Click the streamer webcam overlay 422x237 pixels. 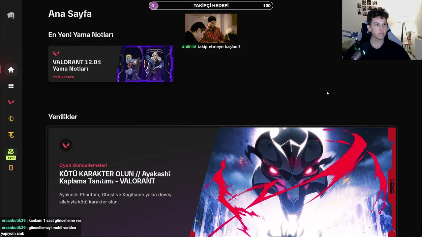[x=382, y=30]
